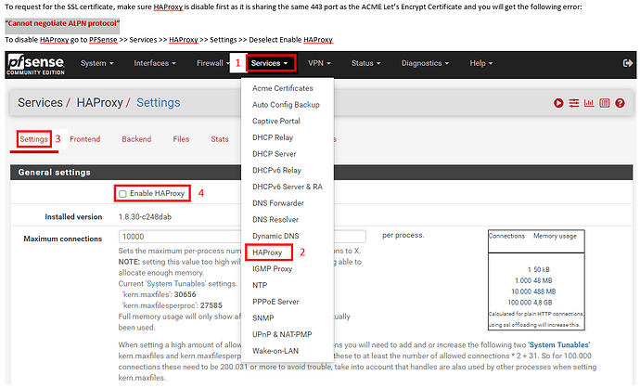This screenshot has width=640, height=388.
Task: Switch to the Frontend tab
Action: click(85, 139)
